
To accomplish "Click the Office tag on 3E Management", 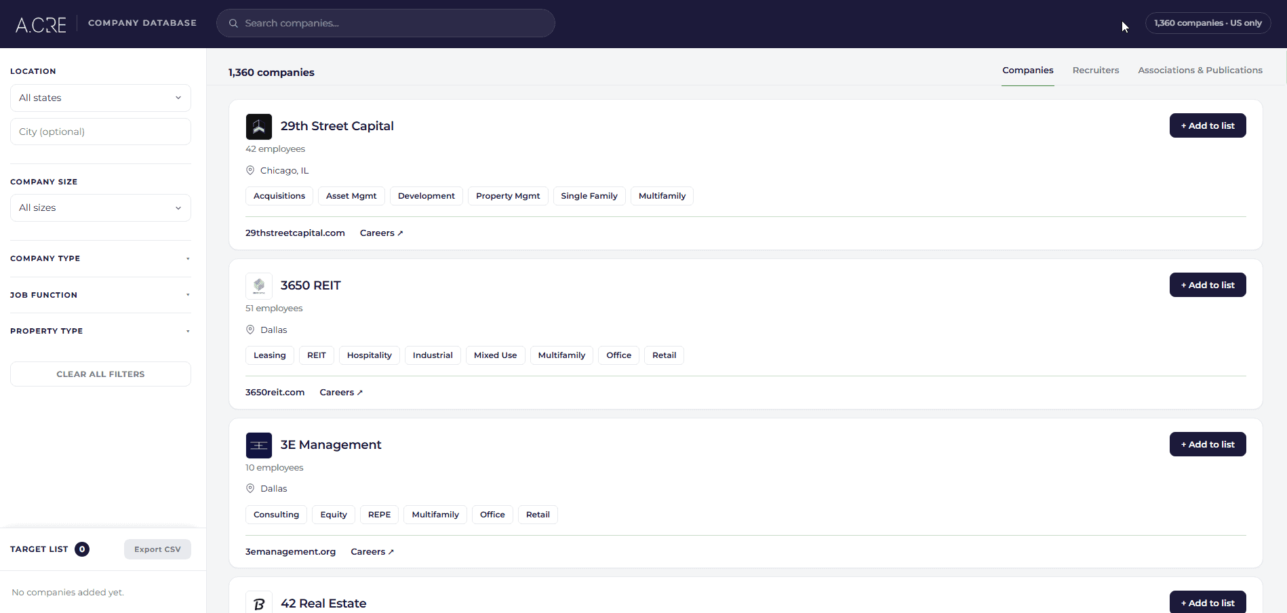I will pos(492,515).
